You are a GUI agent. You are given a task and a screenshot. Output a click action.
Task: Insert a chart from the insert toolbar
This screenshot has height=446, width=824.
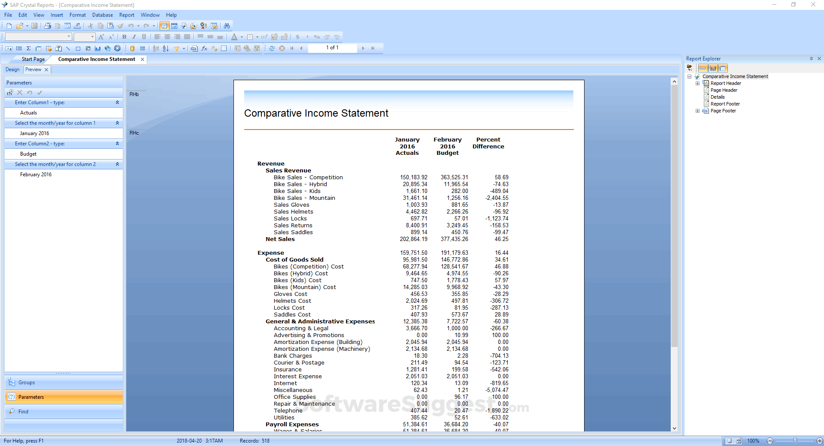[98, 48]
